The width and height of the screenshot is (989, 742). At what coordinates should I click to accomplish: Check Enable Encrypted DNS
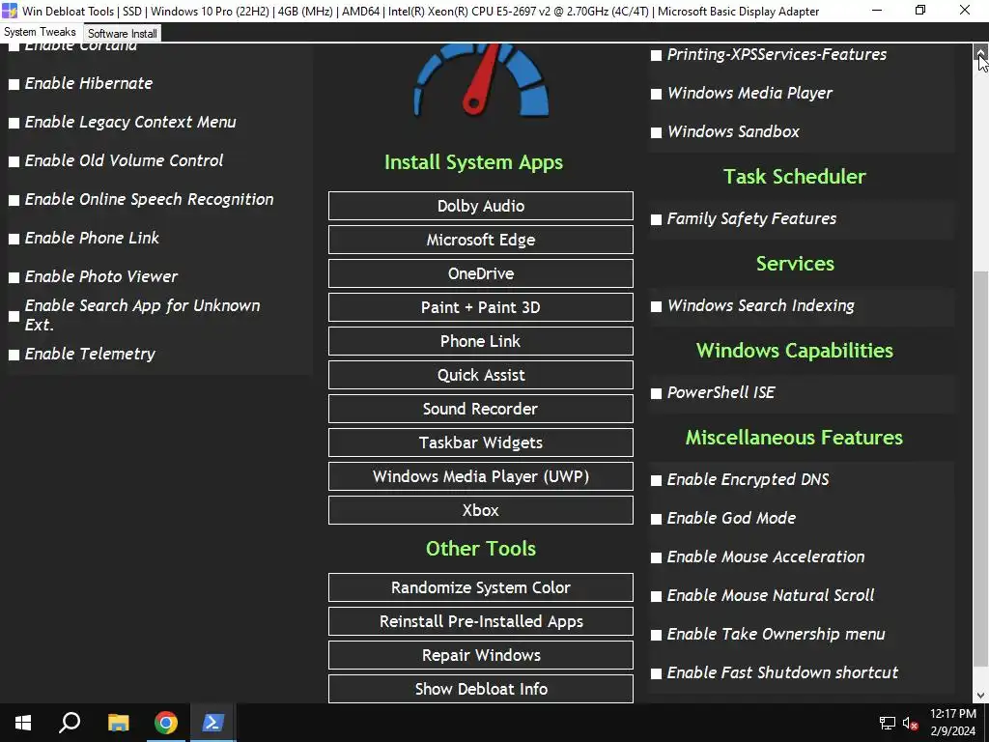pos(656,480)
